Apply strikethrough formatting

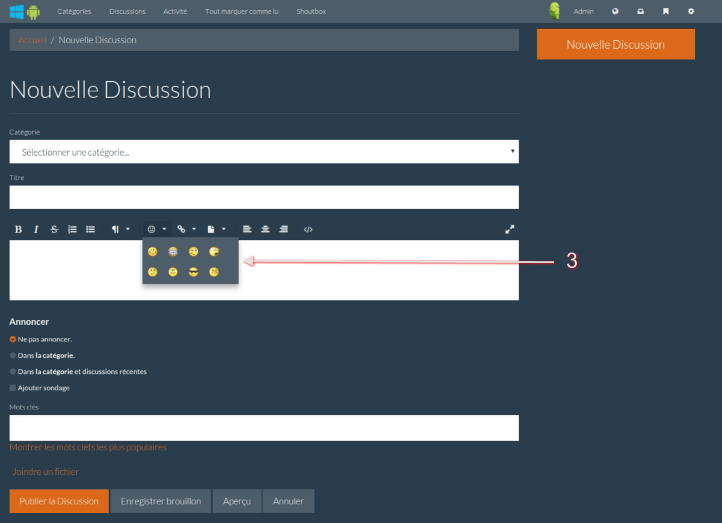pyautogui.click(x=54, y=229)
